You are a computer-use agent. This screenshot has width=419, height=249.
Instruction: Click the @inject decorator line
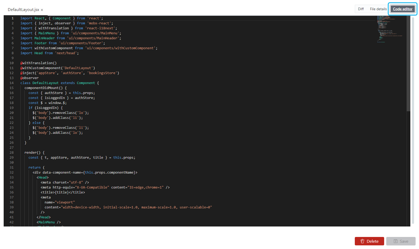click(70, 73)
